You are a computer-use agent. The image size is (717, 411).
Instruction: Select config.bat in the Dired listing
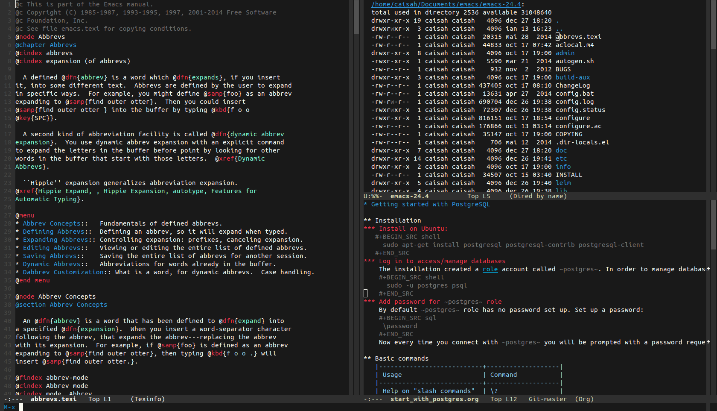pos(574,94)
